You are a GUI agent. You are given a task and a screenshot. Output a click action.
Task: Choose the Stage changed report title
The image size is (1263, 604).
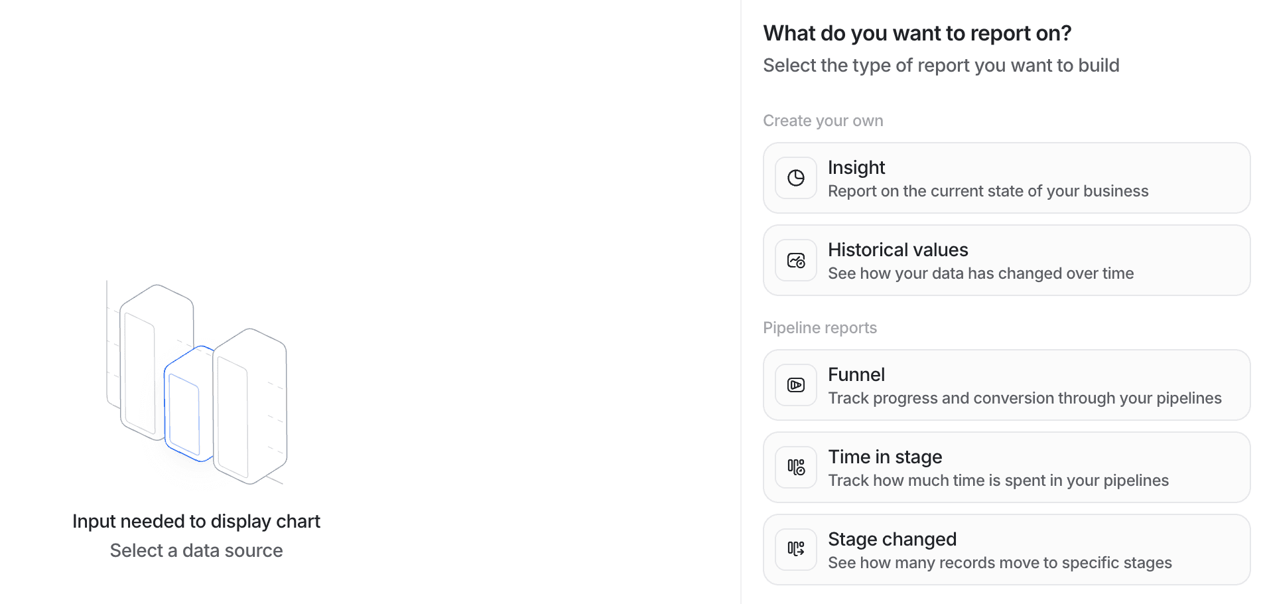coord(892,539)
